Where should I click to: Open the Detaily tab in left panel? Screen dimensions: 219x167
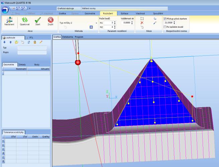(x=22, y=64)
